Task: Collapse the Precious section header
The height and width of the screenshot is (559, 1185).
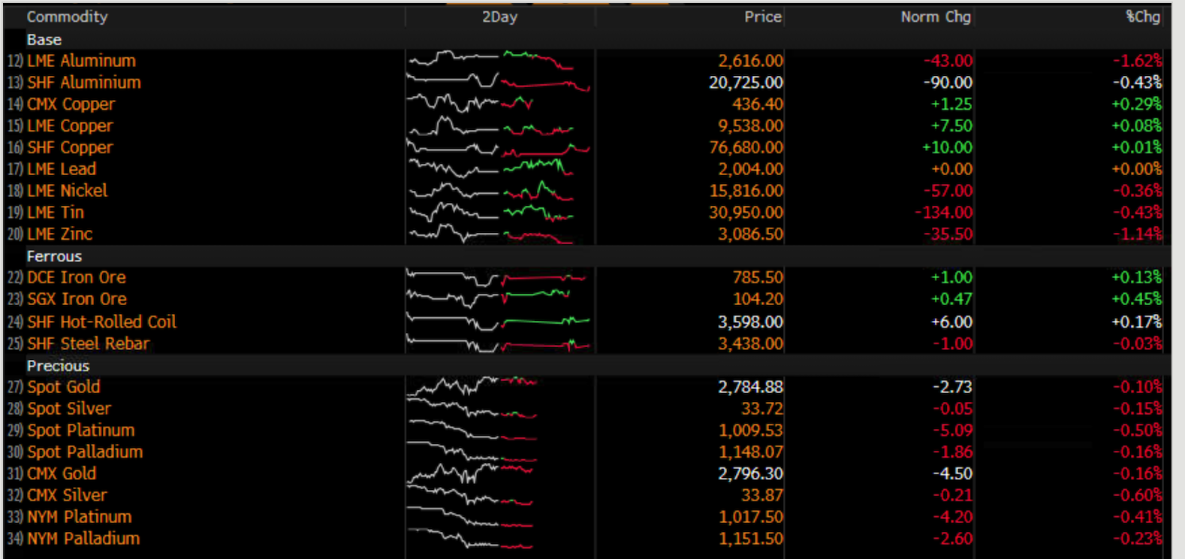Action: (58, 366)
